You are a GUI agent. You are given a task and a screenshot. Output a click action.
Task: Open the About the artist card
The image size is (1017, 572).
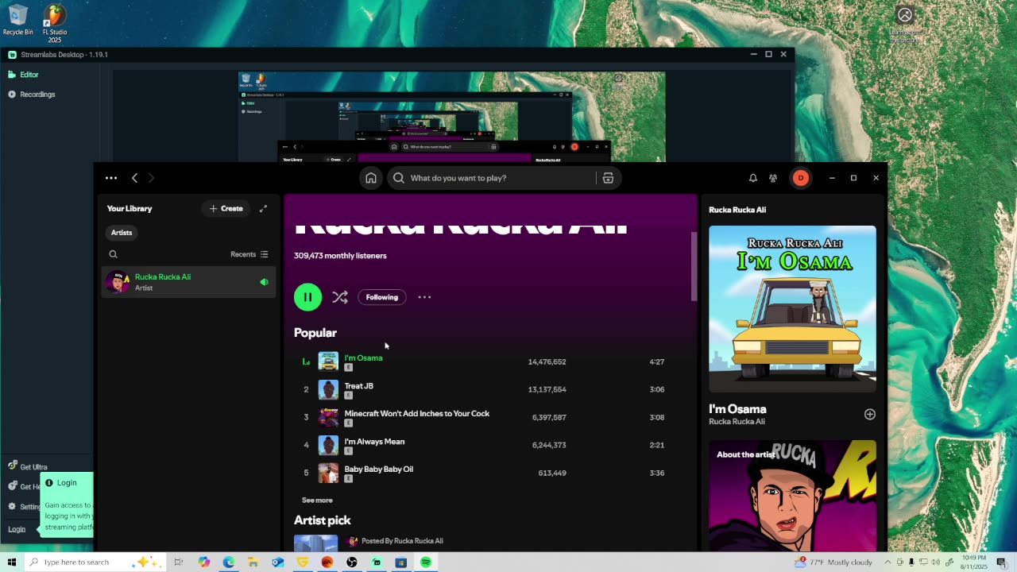pos(792,495)
